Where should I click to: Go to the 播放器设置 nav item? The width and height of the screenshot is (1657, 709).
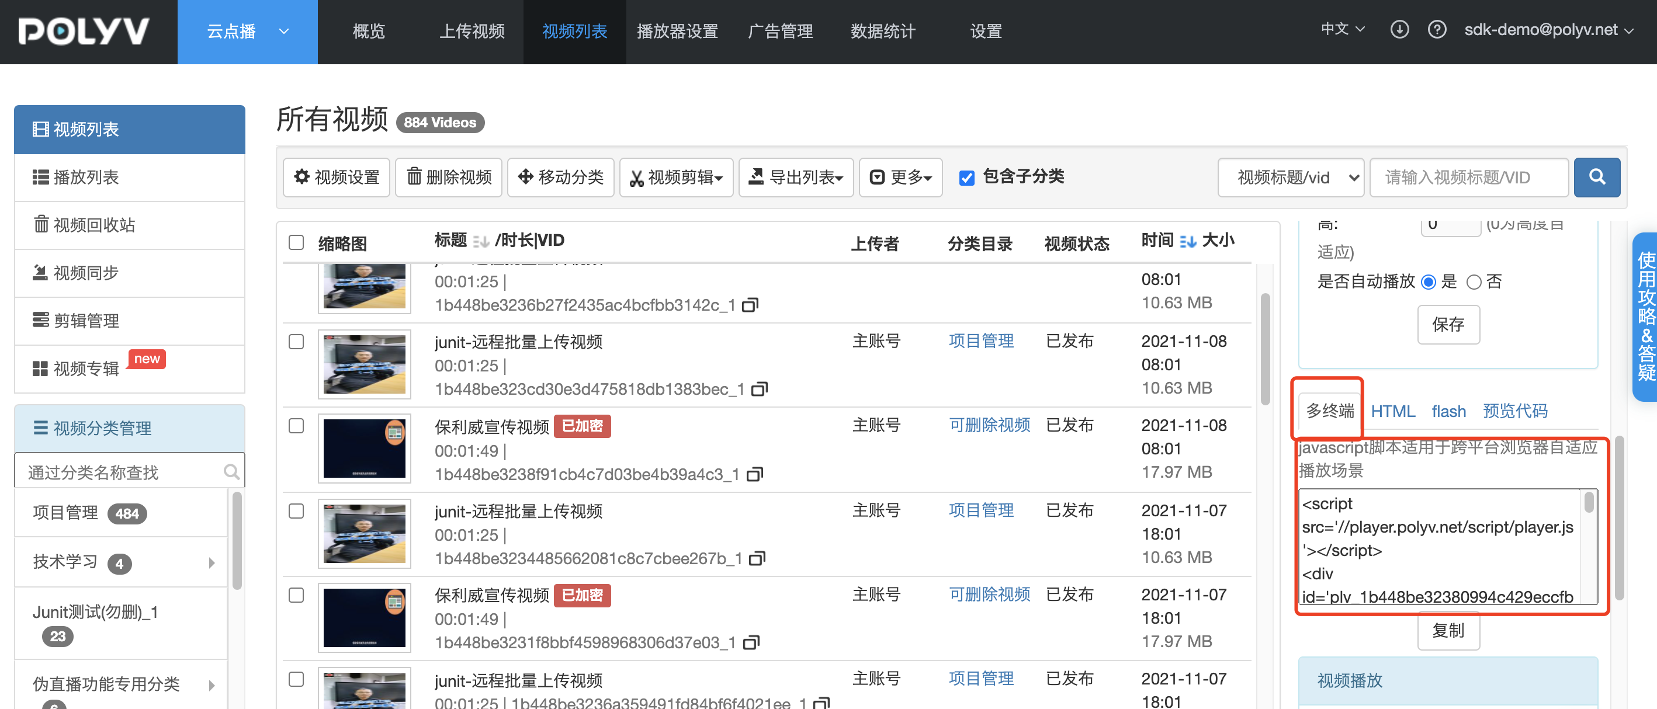coord(677,32)
